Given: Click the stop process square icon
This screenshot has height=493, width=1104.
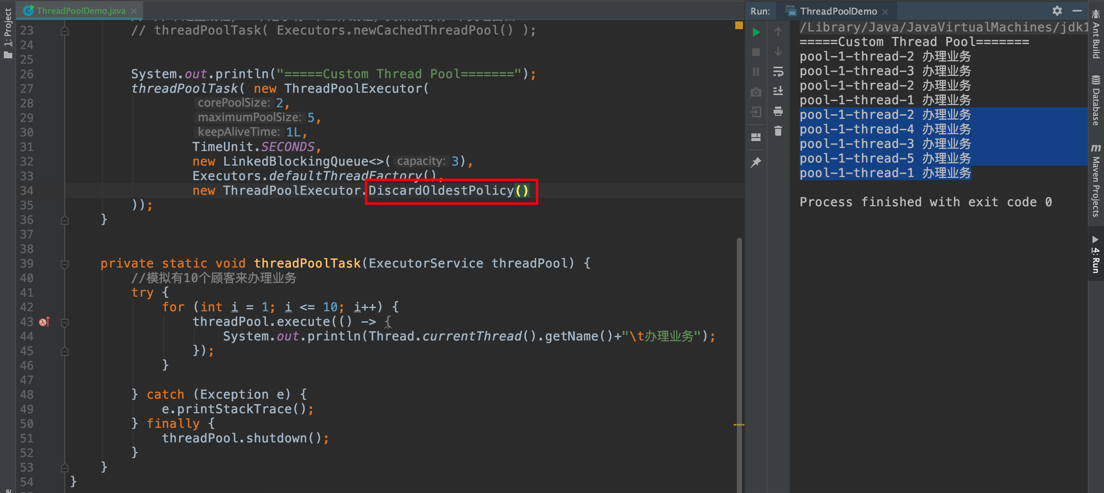Looking at the screenshot, I should (756, 52).
